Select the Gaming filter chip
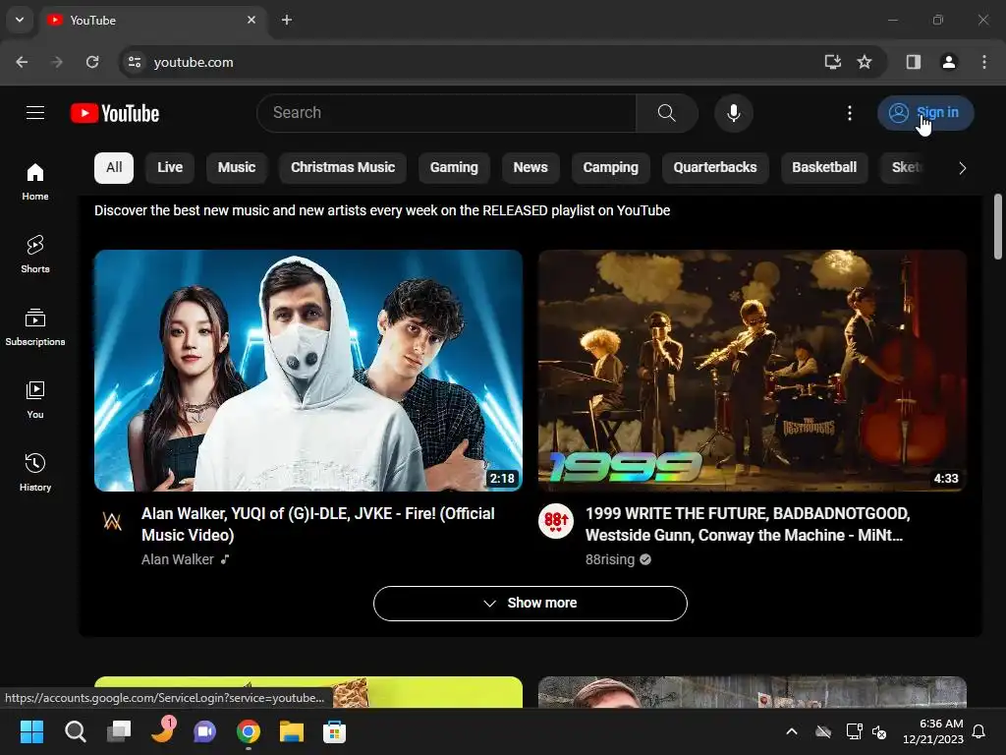 click(454, 167)
